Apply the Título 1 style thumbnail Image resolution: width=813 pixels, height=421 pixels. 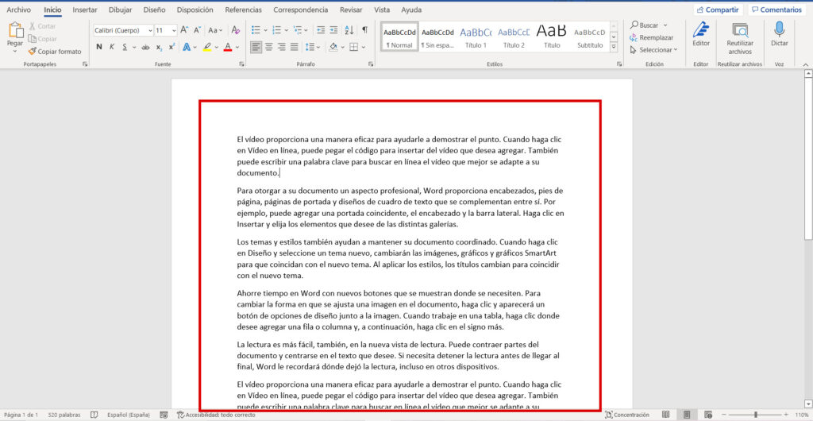click(x=476, y=36)
